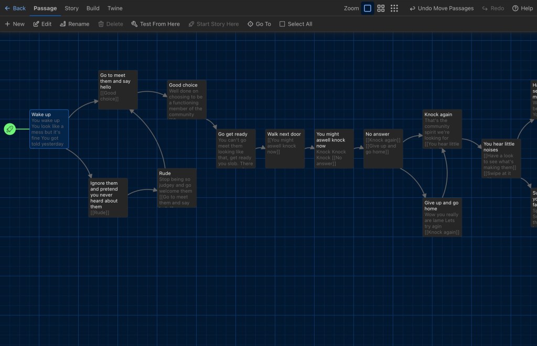Rename the selected passage
This screenshot has height=346, width=537.
pyautogui.click(x=74, y=24)
